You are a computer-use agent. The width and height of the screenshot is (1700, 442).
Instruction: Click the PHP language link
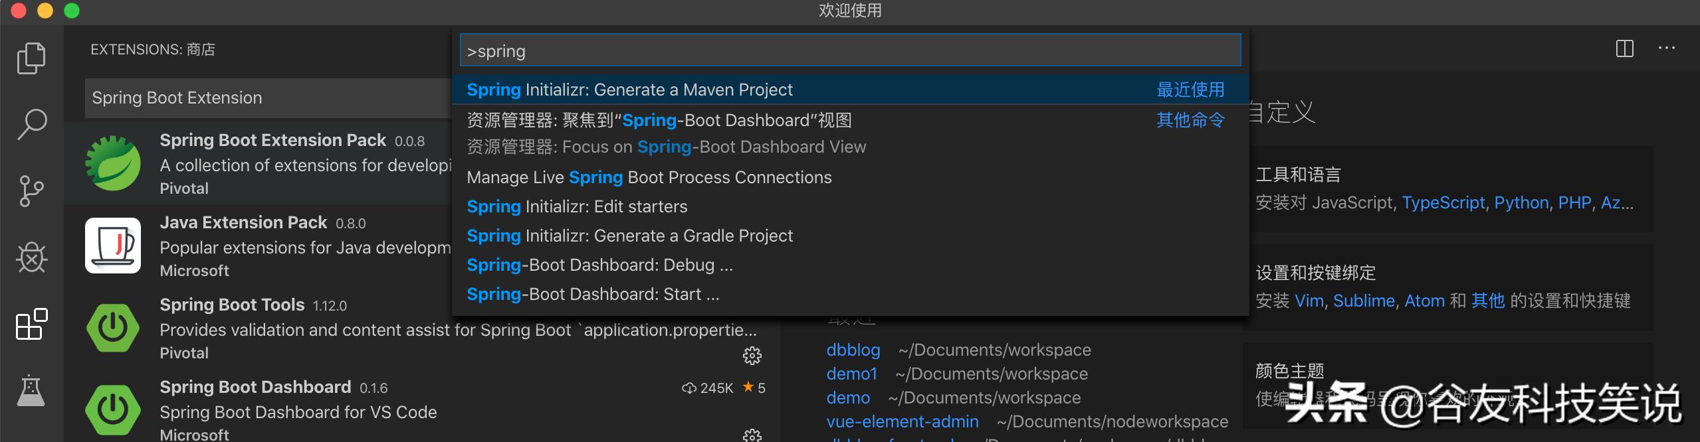(x=1574, y=202)
